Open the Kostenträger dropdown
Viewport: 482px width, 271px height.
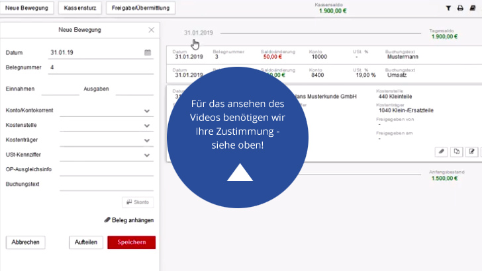coord(147,141)
